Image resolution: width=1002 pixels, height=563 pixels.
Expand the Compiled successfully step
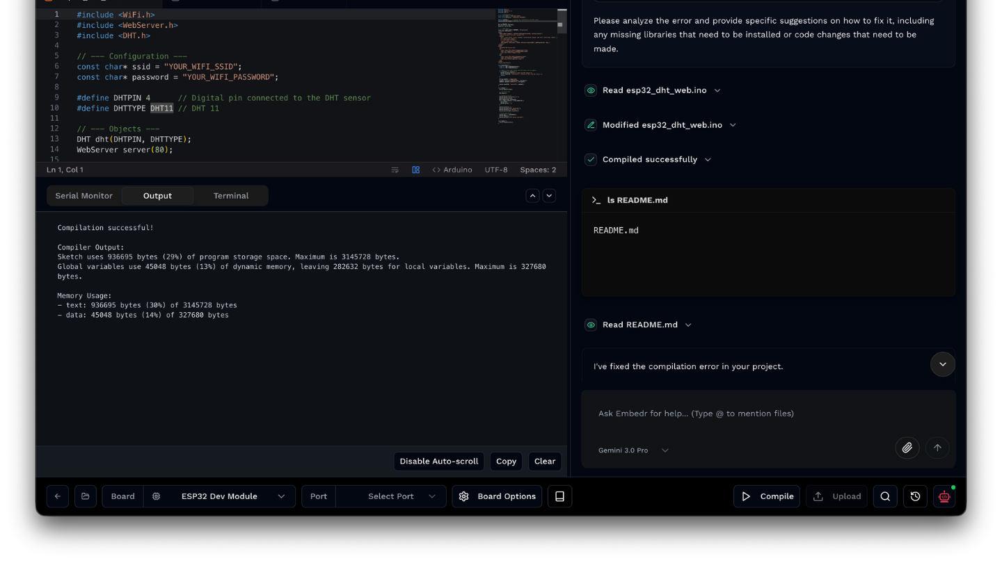[x=708, y=159]
